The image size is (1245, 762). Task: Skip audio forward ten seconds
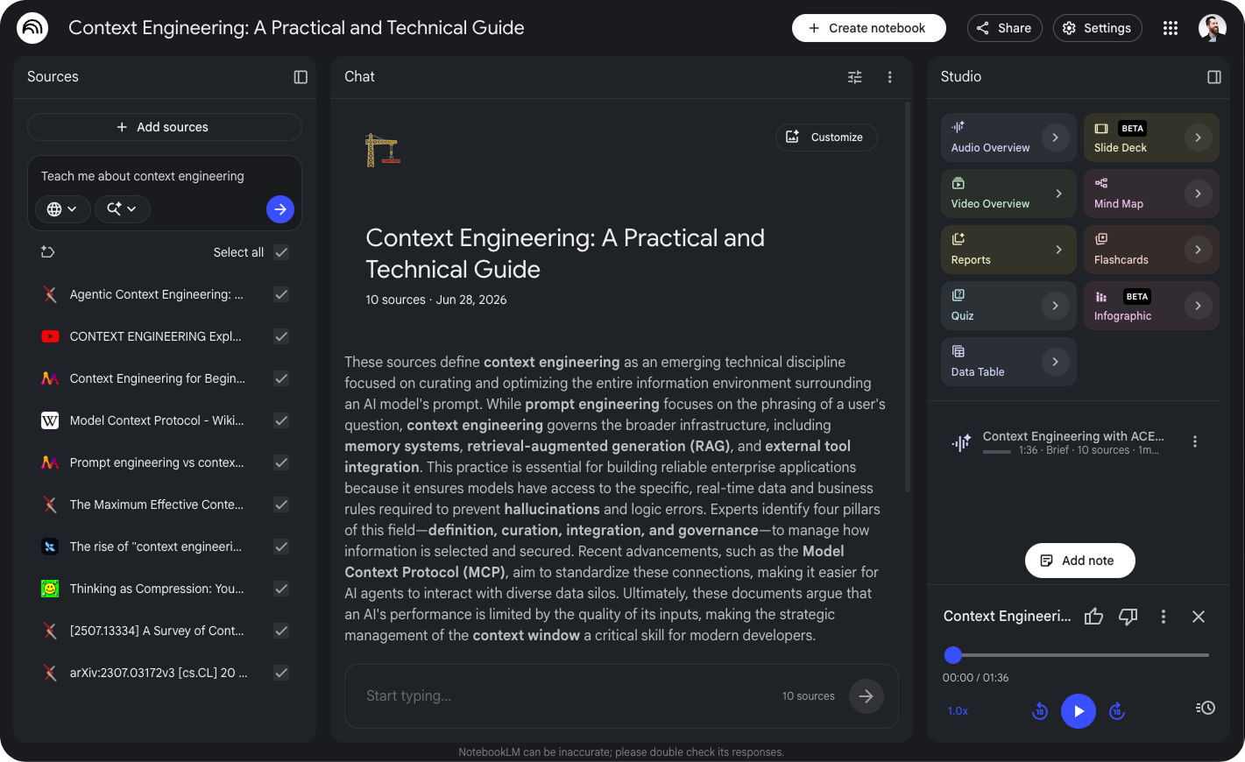pos(1117,711)
